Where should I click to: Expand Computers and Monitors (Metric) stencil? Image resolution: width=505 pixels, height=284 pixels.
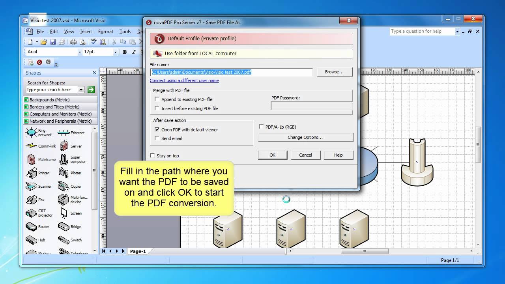coord(60,114)
